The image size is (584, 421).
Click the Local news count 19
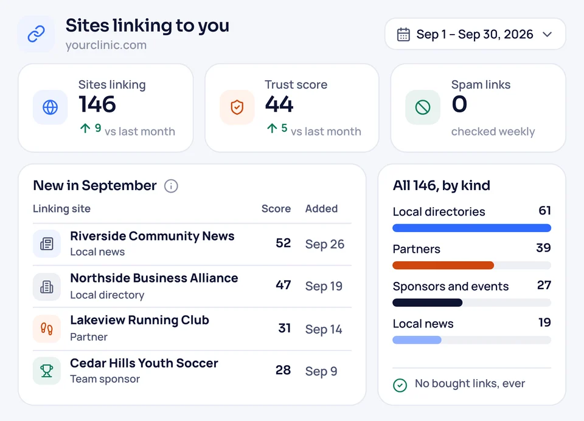[x=545, y=322]
